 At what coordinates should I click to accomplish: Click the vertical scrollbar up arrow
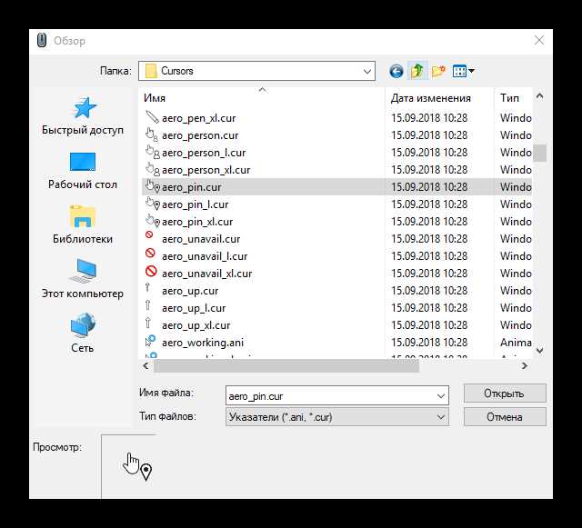(x=539, y=97)
